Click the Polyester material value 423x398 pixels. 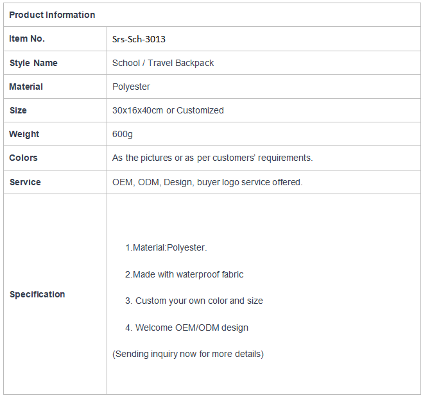[131, 87]
